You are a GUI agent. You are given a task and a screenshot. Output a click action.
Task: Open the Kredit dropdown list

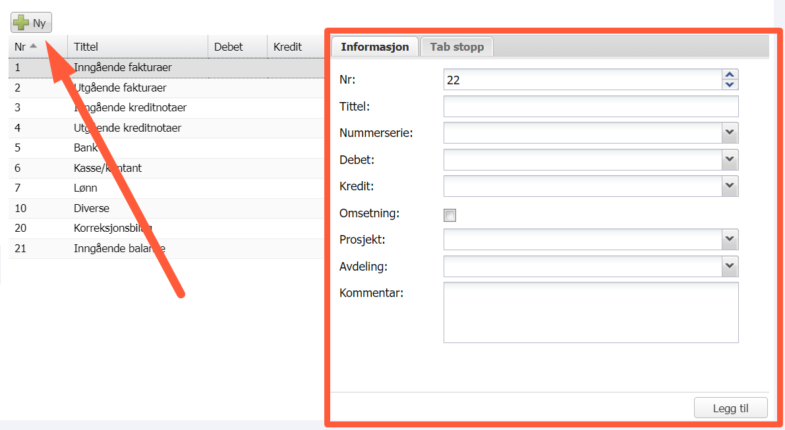click(730, 186)
